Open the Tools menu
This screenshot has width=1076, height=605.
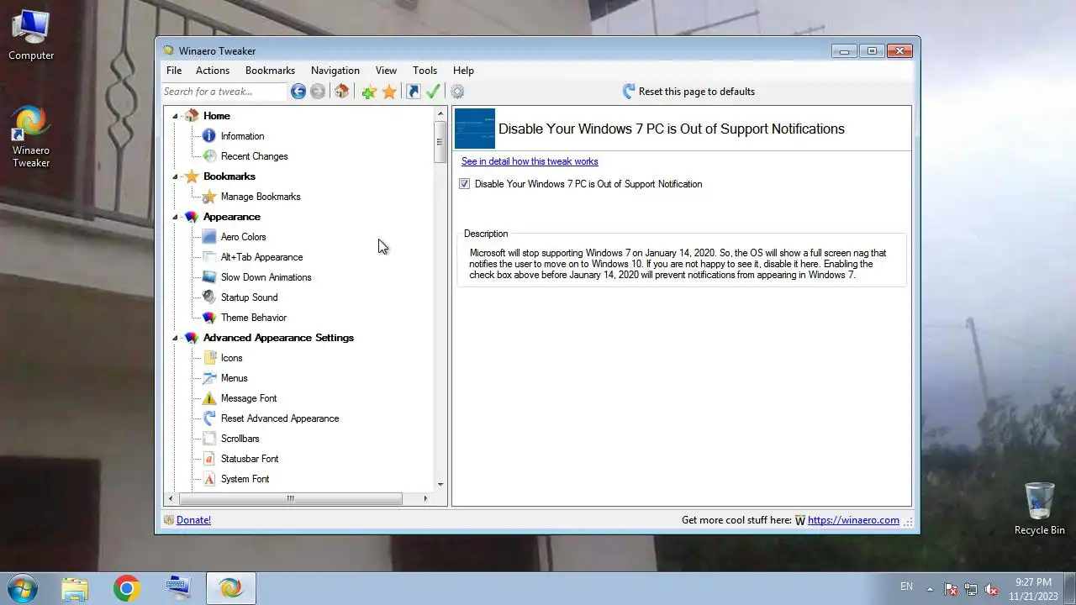pos(425,71)
